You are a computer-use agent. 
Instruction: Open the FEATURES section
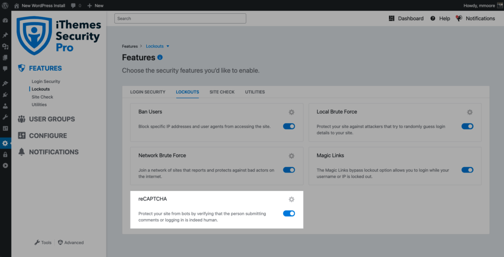pyautogui.click(x=46, y=68)
